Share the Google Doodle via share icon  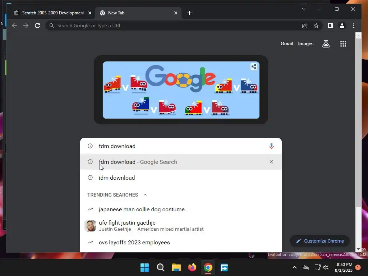pyautogui.click(x=254, y=66)
